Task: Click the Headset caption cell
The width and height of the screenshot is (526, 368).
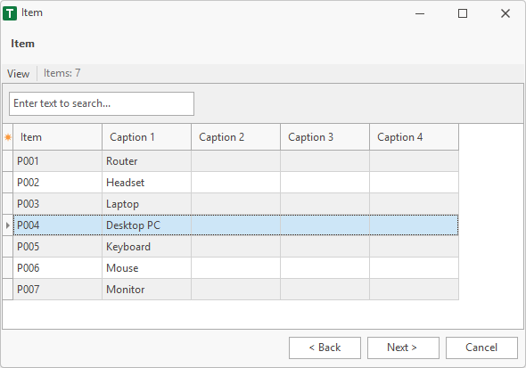Action: click(x=146, y=183)
